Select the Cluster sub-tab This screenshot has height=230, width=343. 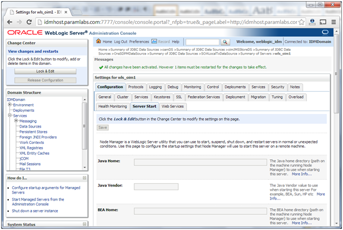(122, 97)
